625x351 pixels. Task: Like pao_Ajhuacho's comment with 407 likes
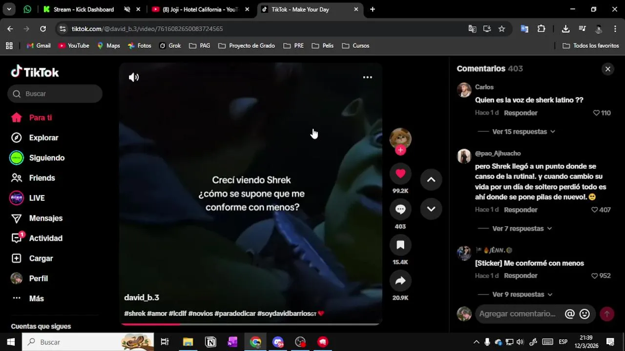click(x=594, y=210)
